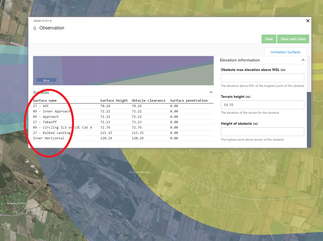Select the 27 - Takeoff surface name

(x=45, y=122)
